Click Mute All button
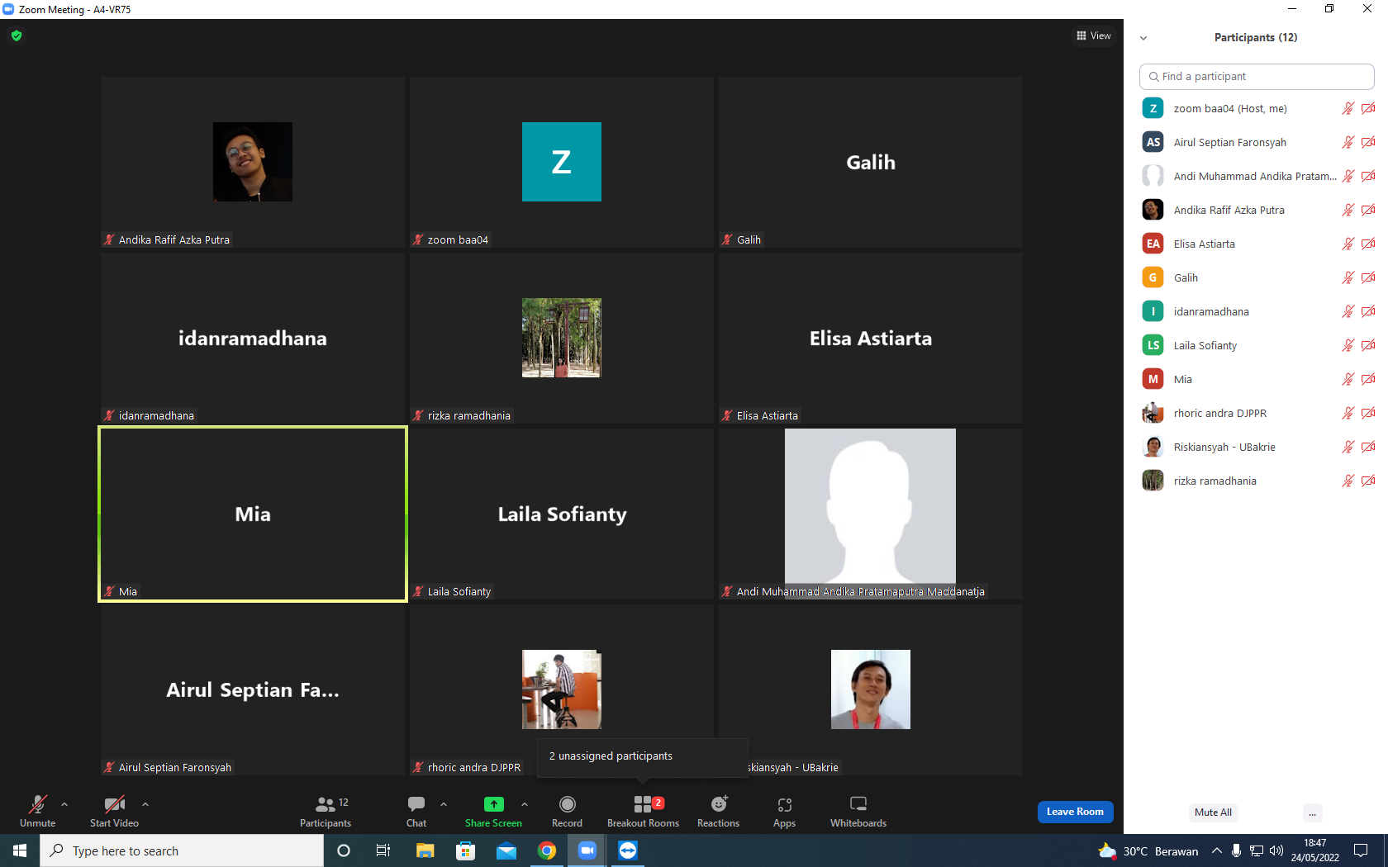Viewport: 1388px width, 867px height. click(x=1213, y=813)
